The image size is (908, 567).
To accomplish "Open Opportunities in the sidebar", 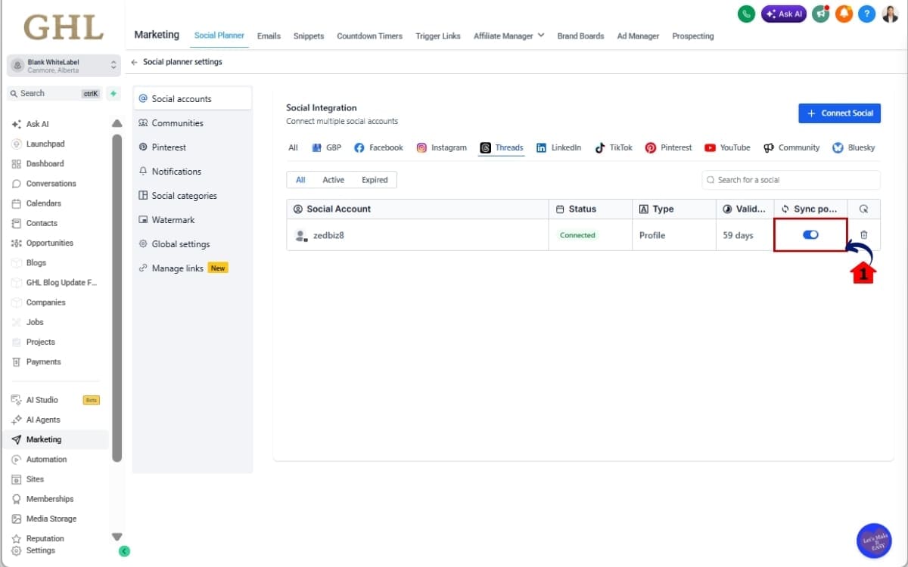I will click(49, 243).
